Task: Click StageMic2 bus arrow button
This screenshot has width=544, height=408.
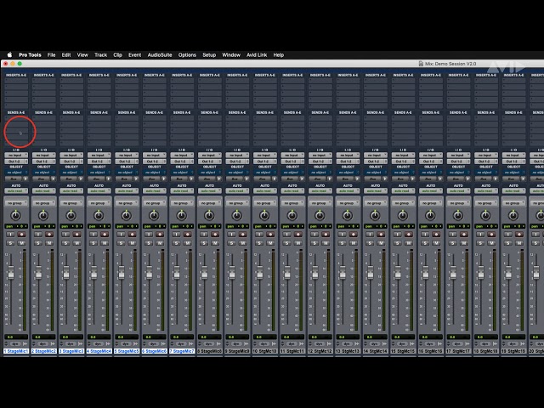Action: pos(53,178)
